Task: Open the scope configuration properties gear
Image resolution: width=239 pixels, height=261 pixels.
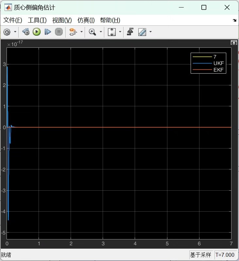Action: point(7,32)
